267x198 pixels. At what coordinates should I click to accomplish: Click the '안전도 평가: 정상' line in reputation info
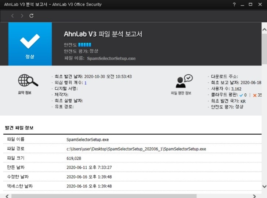click(227, 107)
